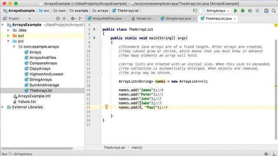Click TheArrayList in editor breadcrumb
This screenshot has width=278, height=156.
[x=114, y=147]
